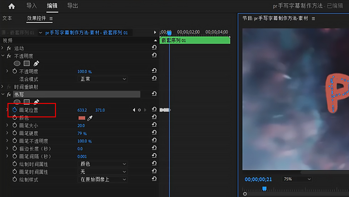Toggle the 运动 fx effect switch
Image resolution: width=349 pixels, height=197 pixels.
[9, 48]
